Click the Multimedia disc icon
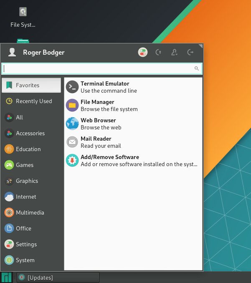The image size is (251, 283). click(x=9, y=212)
